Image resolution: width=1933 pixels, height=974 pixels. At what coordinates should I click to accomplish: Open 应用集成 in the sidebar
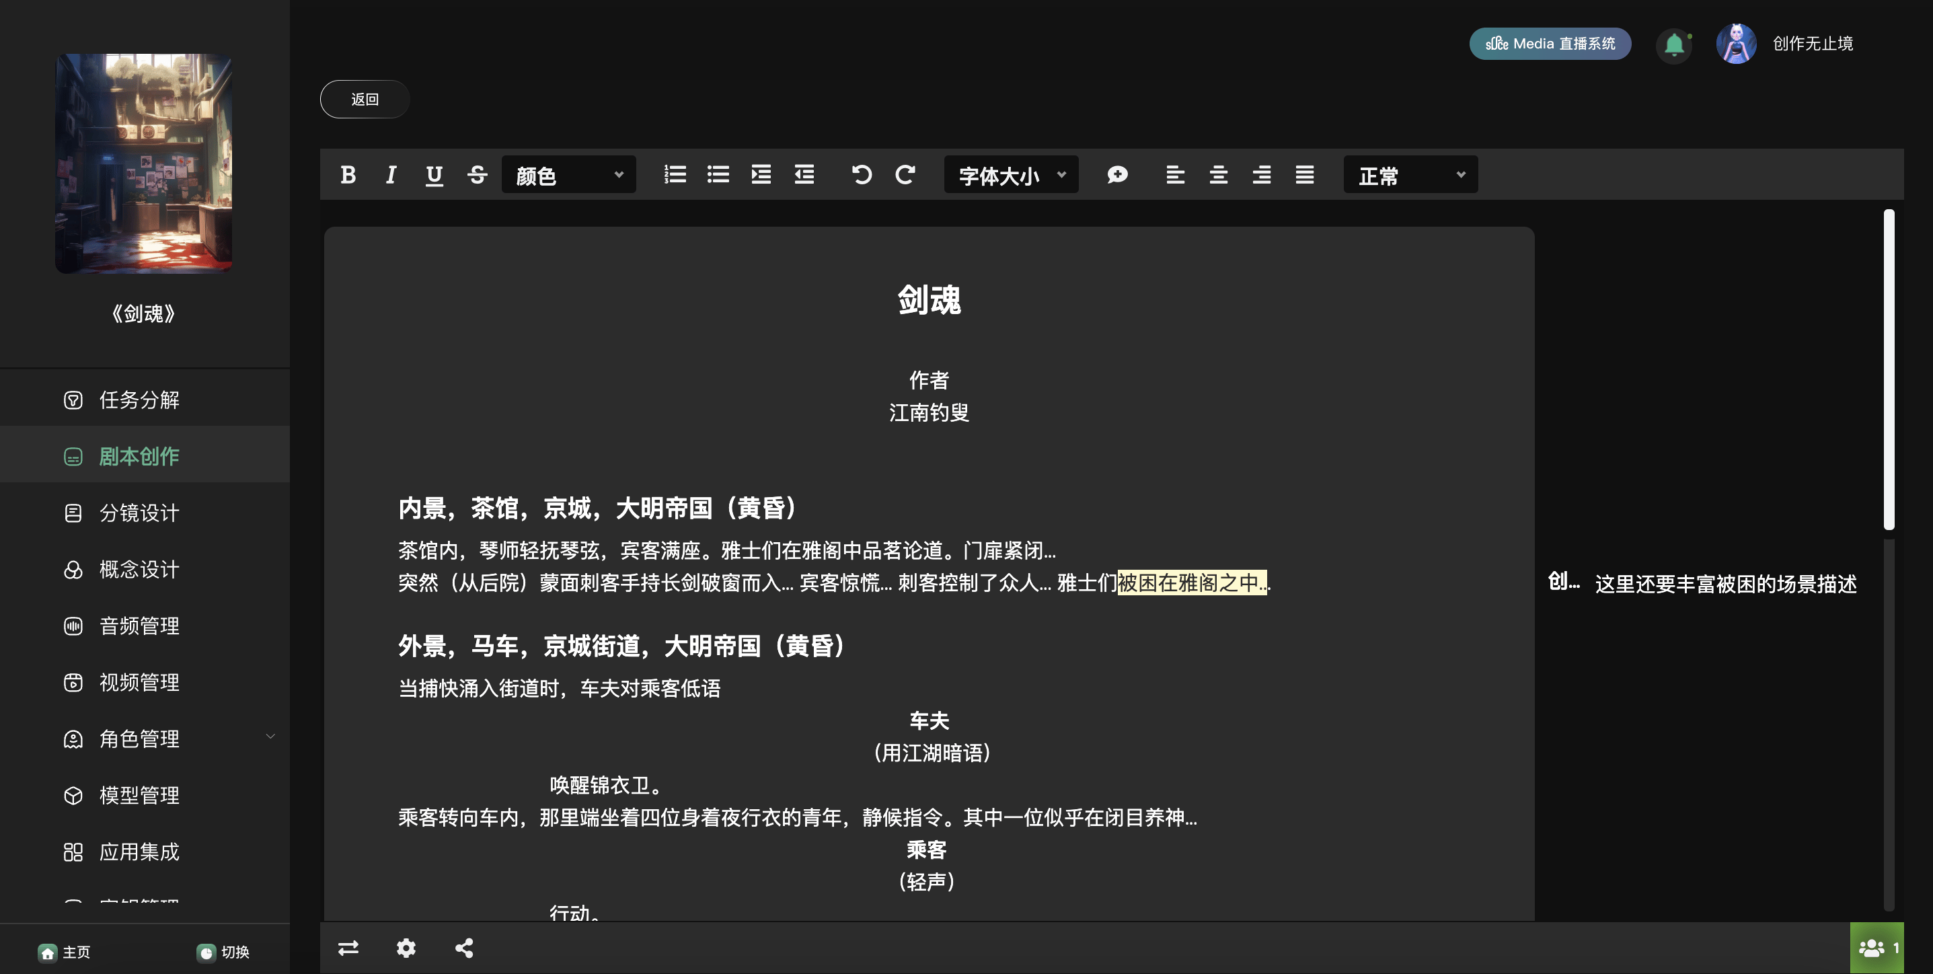pos(145,852)
